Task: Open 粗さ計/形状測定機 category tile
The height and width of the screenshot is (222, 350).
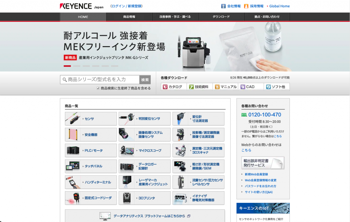Action: [199, 166]
